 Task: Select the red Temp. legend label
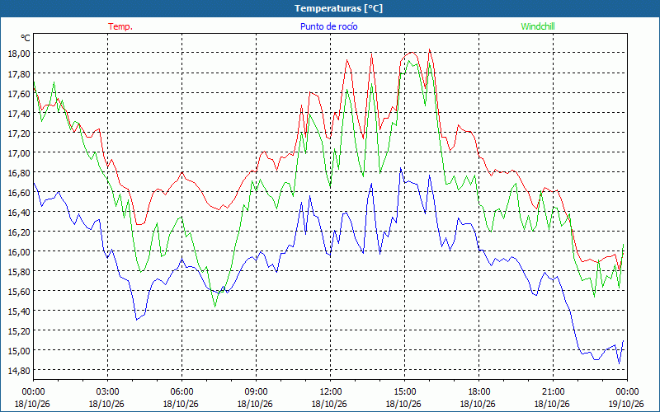(x=120, y=26)
